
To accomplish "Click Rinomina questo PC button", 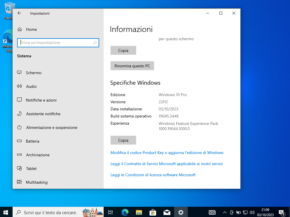I will [132, 66].
